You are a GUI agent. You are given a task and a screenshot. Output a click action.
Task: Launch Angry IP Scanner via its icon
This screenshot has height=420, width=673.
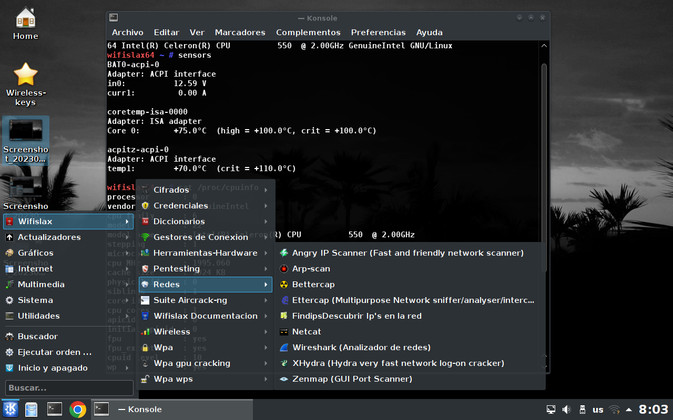(284, 253)
